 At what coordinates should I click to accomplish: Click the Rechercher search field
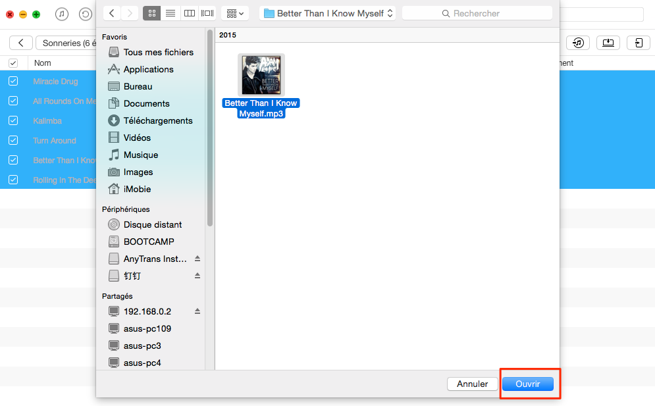[x=477, y=13]
